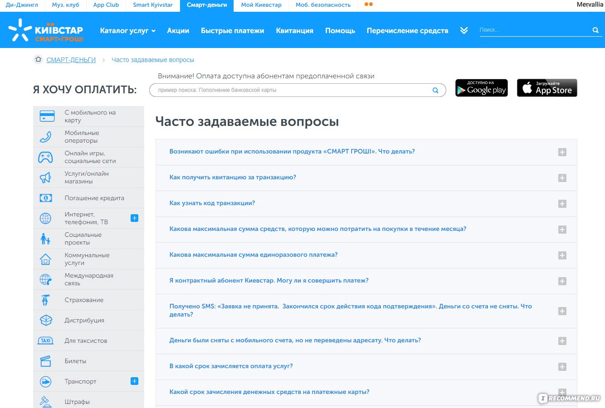The height and width of the screenshot is (408, 605).
Task: Expand 'Заявка не принята' SMS question plus
Action: [562, 311]
